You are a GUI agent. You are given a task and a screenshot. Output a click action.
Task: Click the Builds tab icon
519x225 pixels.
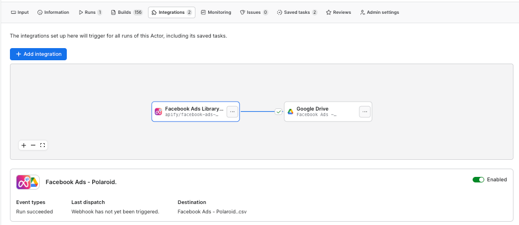coord(114,12)
